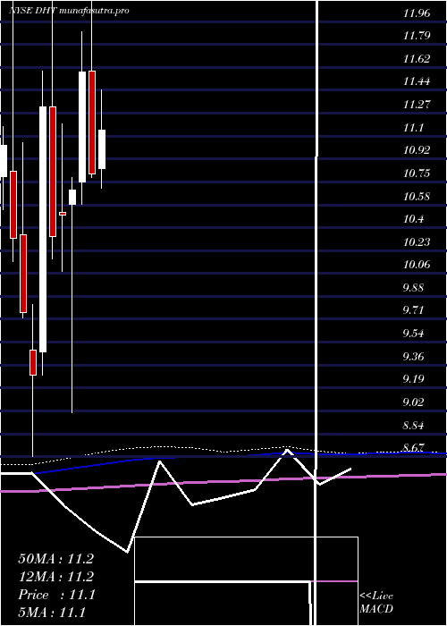Click the 50MA : 11.2 readout
Viewport: 447px width, 626px height.
55,559
